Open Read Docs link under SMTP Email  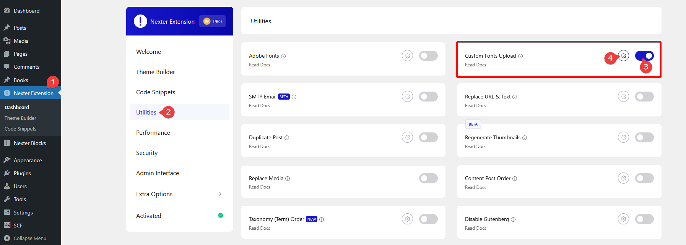(259, 106)
